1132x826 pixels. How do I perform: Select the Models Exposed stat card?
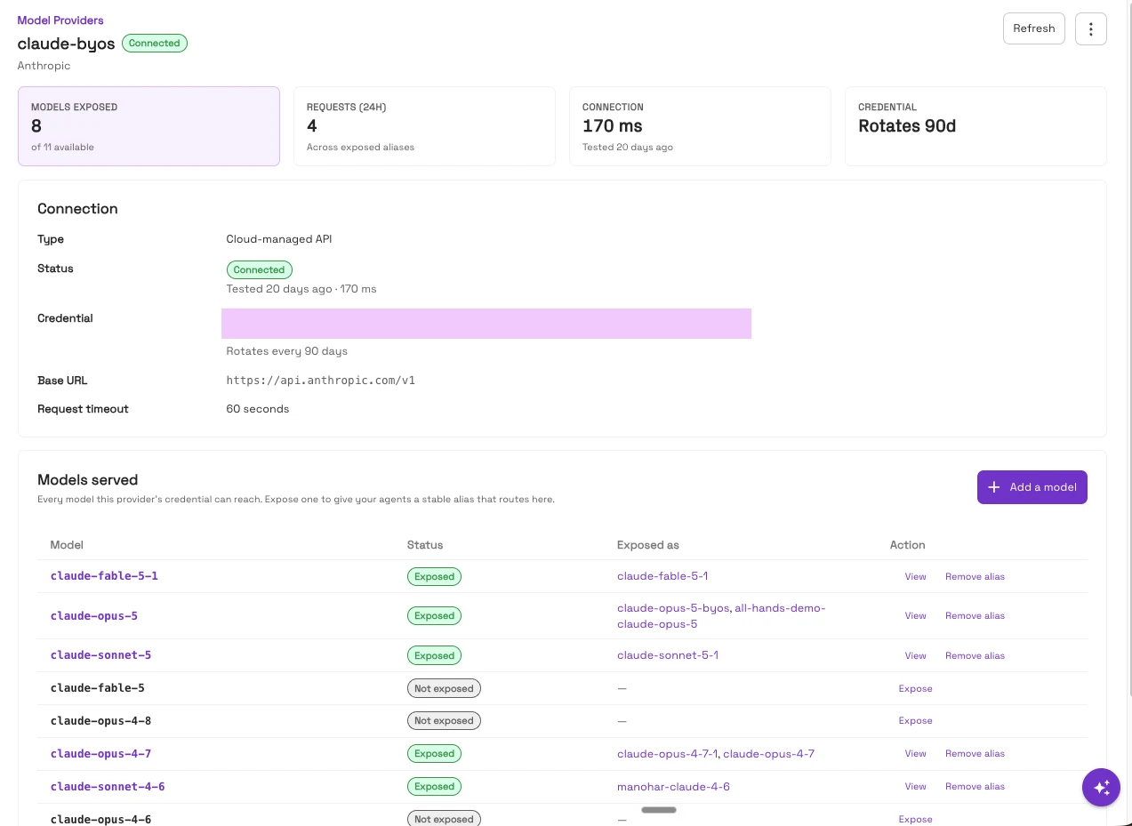point(149,126)
